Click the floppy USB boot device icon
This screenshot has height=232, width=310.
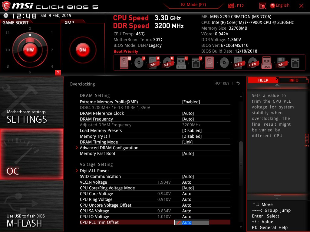tap(281, 63)
